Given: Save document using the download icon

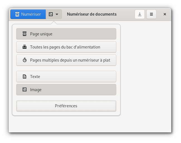Looking at the screenshot, I should point(140,14).
